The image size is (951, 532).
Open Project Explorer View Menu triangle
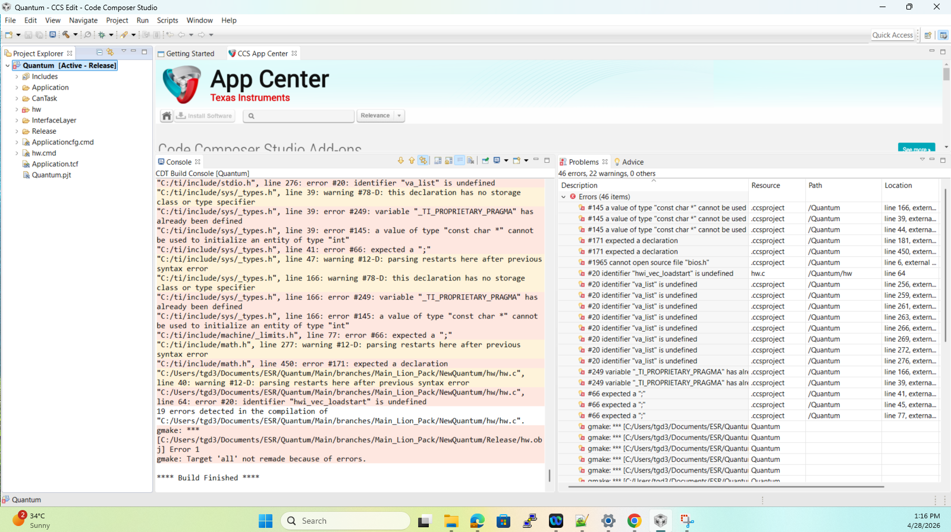click(124, 51)
